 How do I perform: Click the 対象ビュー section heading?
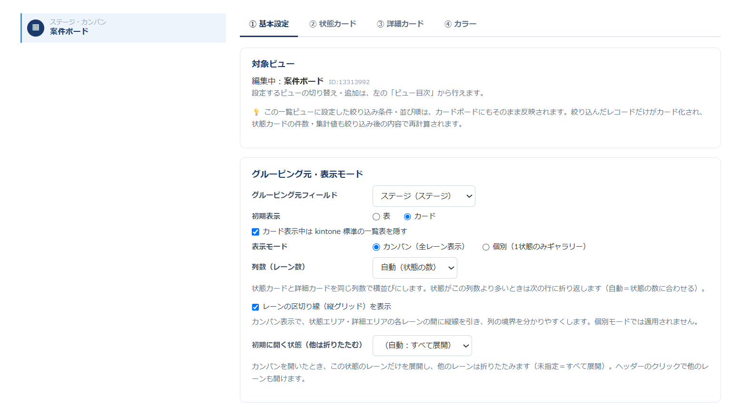pos(273,64)
